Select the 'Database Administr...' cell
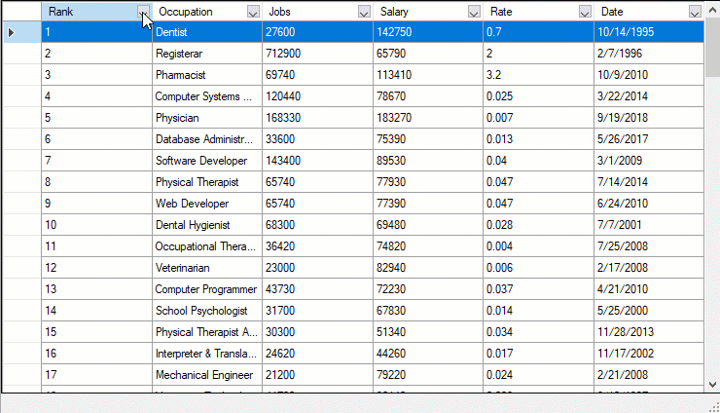This screenshot has height=413, width=720. (x=207, y=139)
